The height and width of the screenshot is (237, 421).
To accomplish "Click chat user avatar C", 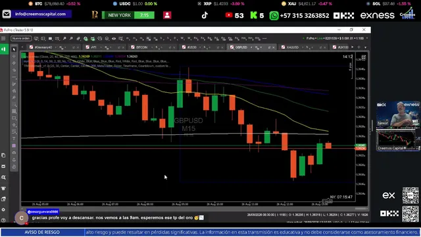I will [x=22, y=218].
